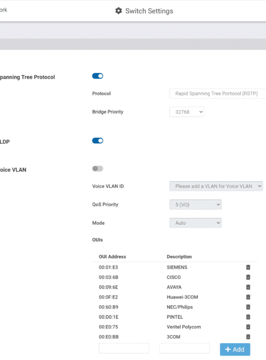Open Bridge Priority dropdown showing 32768
266x360 pixels.
click(187, 112)
